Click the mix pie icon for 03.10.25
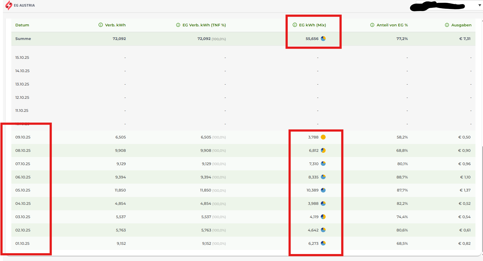 point(323,217)
